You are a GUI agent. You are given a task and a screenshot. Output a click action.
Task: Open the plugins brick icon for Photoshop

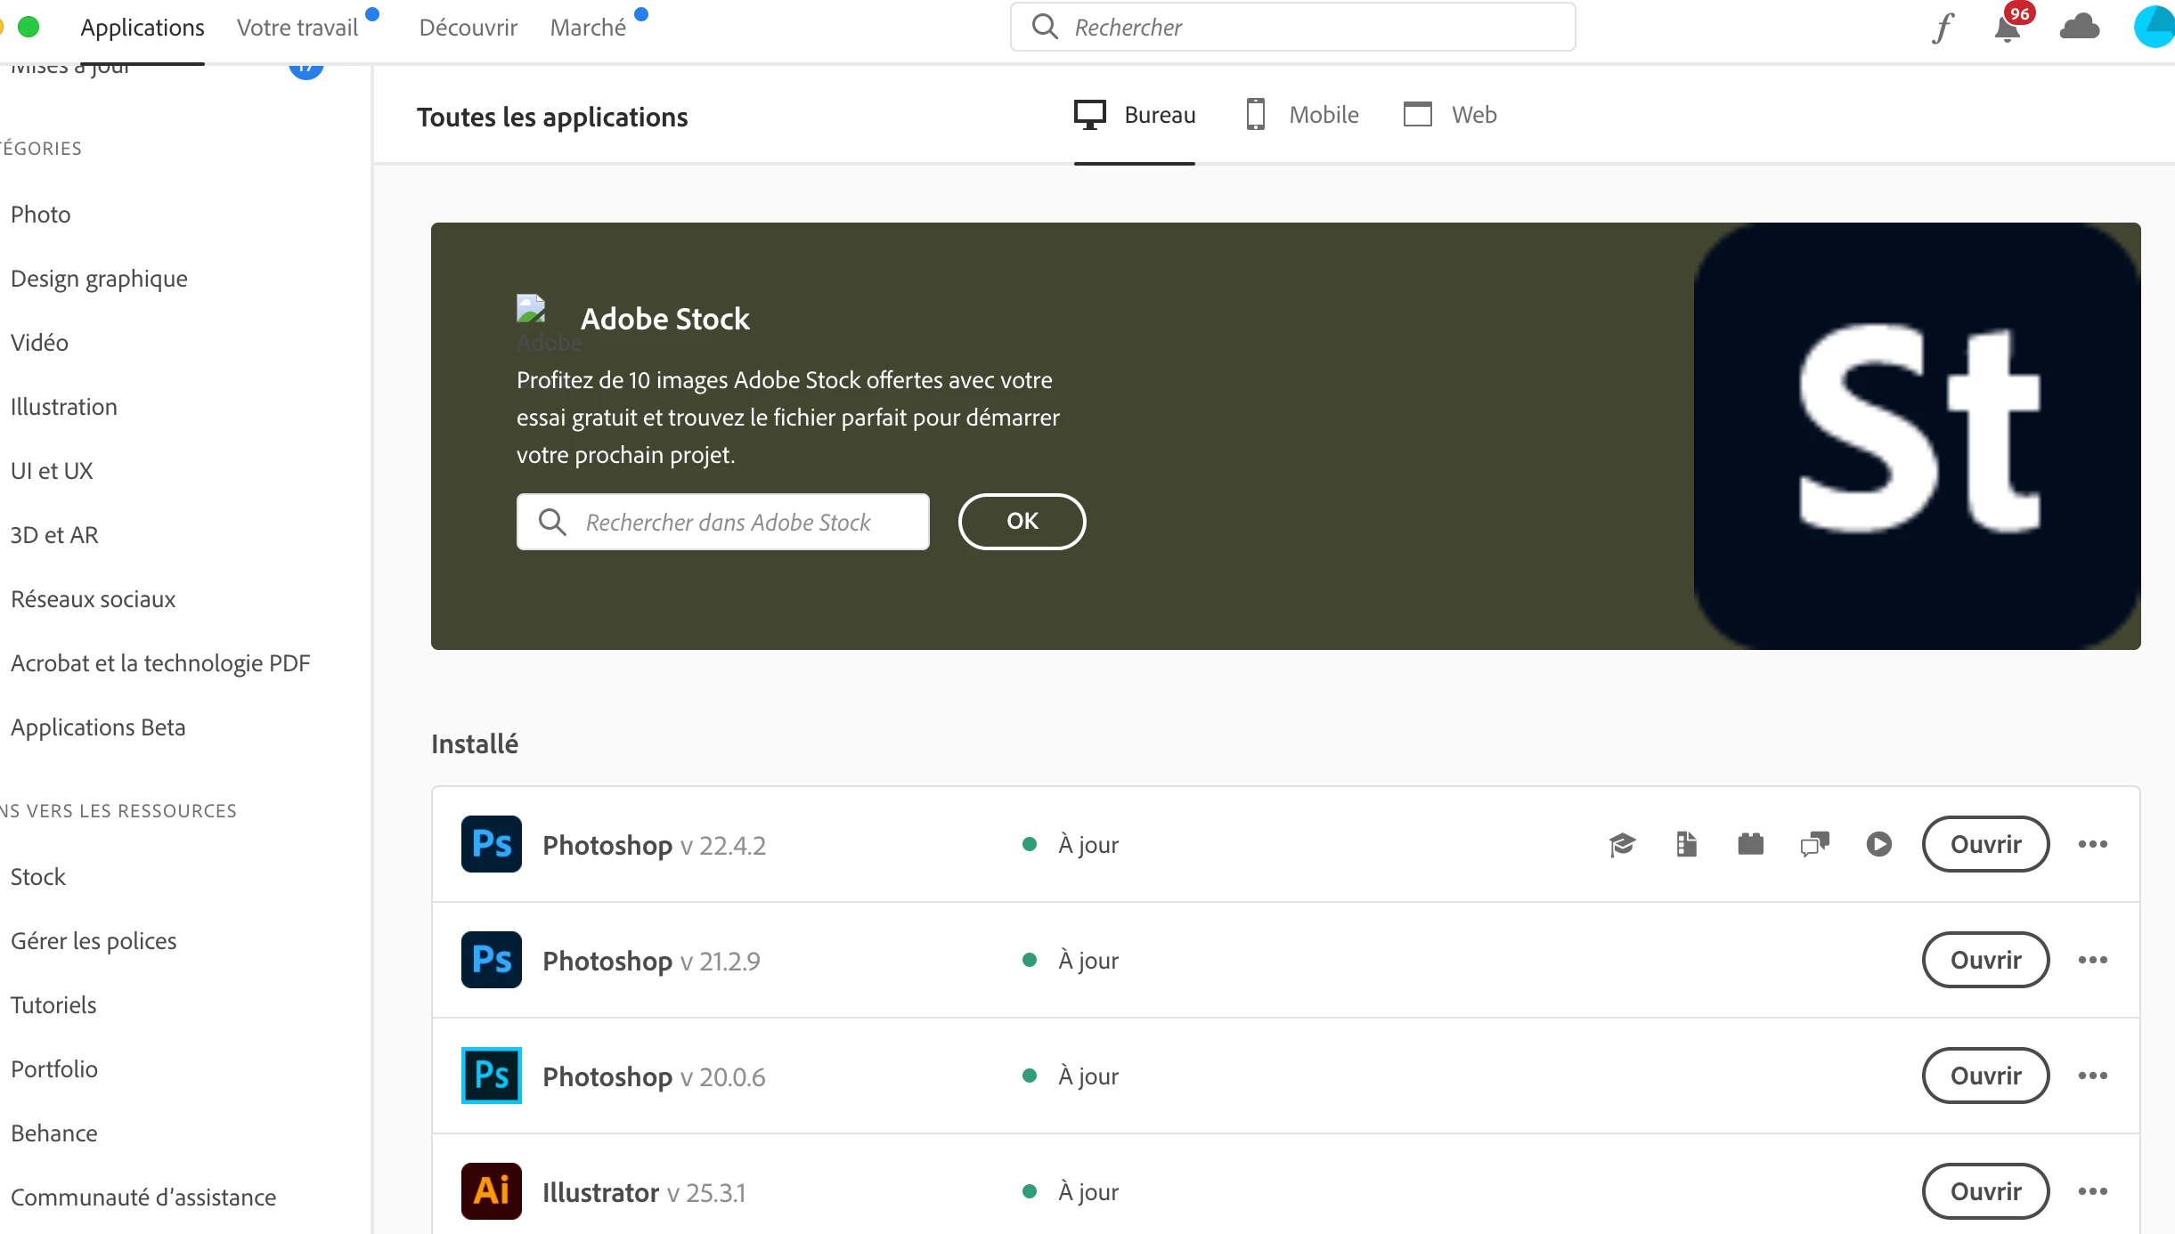point(1750,844)
